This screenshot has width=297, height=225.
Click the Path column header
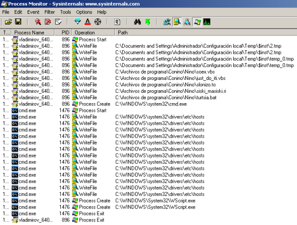(x=206, y=33)
